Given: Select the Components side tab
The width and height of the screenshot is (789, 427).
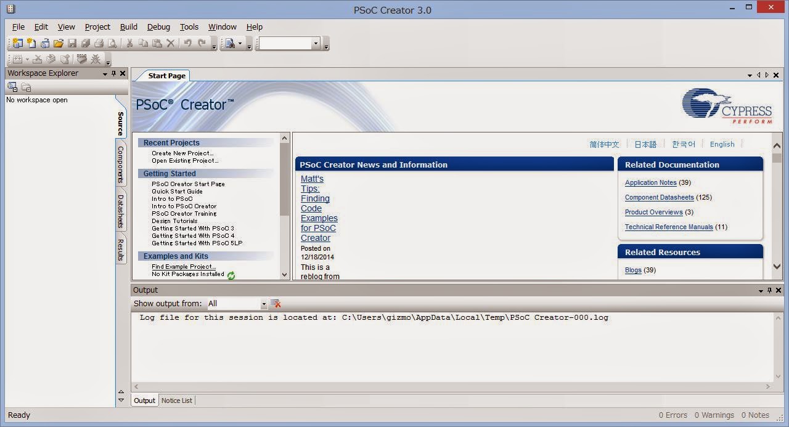Looking at the screenshot, I should pyautogui.click(x=121, y=165).
